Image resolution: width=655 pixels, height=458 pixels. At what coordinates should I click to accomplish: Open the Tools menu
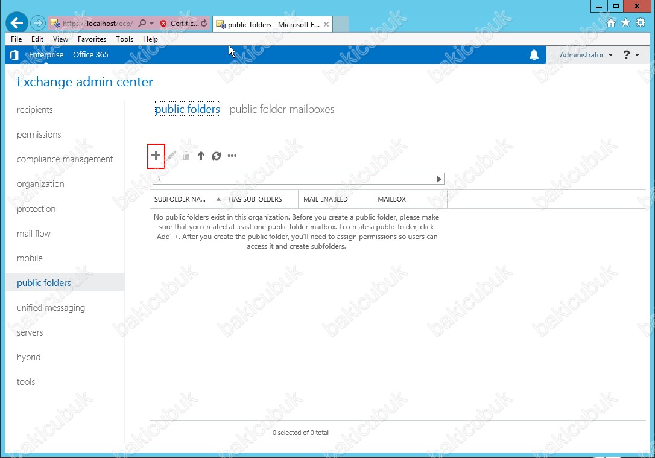[x=124, y=39]
